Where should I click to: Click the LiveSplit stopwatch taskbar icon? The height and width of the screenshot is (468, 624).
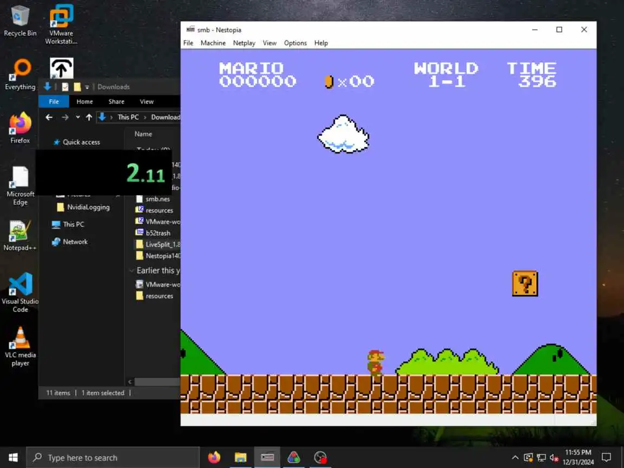click(320, 458)
